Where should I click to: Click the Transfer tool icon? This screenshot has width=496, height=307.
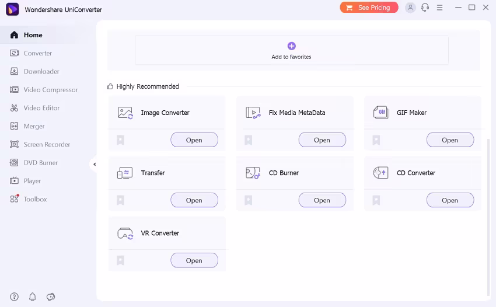[x=125, y=173]
